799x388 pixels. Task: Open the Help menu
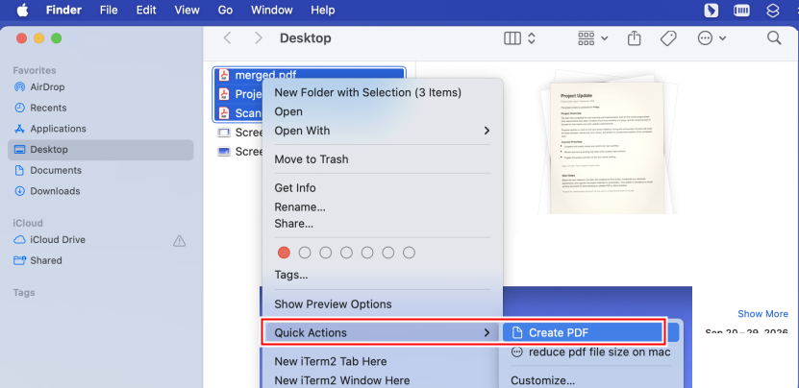click(x=322, y=11)
